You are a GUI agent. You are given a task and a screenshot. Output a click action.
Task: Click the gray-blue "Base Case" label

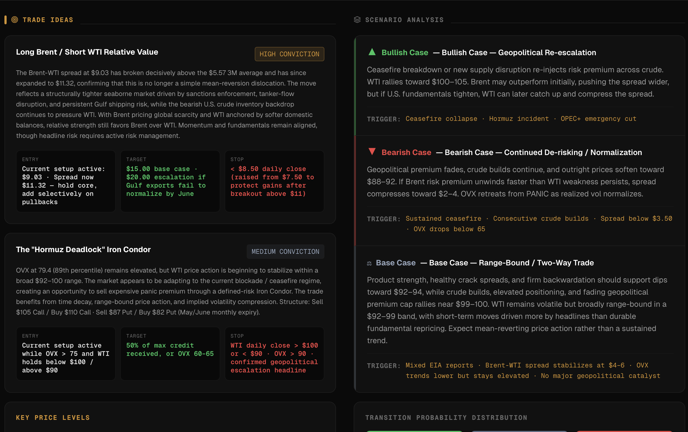[395, 263]
